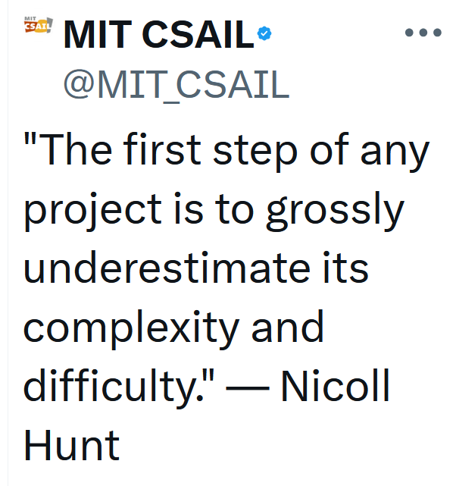
Task: Click the @MIT_CSAIL handle
Action: click(x=175, y=85)
